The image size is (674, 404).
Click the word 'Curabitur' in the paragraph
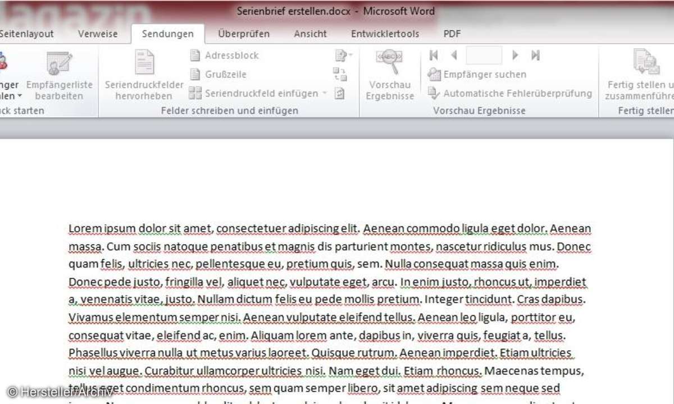coord(169,371)
